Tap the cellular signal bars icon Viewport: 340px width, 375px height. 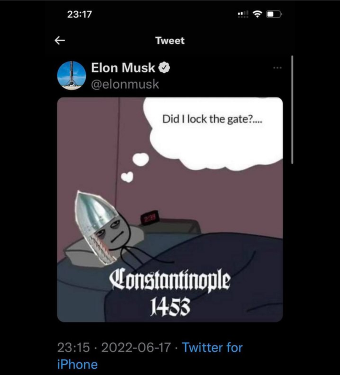pos(243,14)
